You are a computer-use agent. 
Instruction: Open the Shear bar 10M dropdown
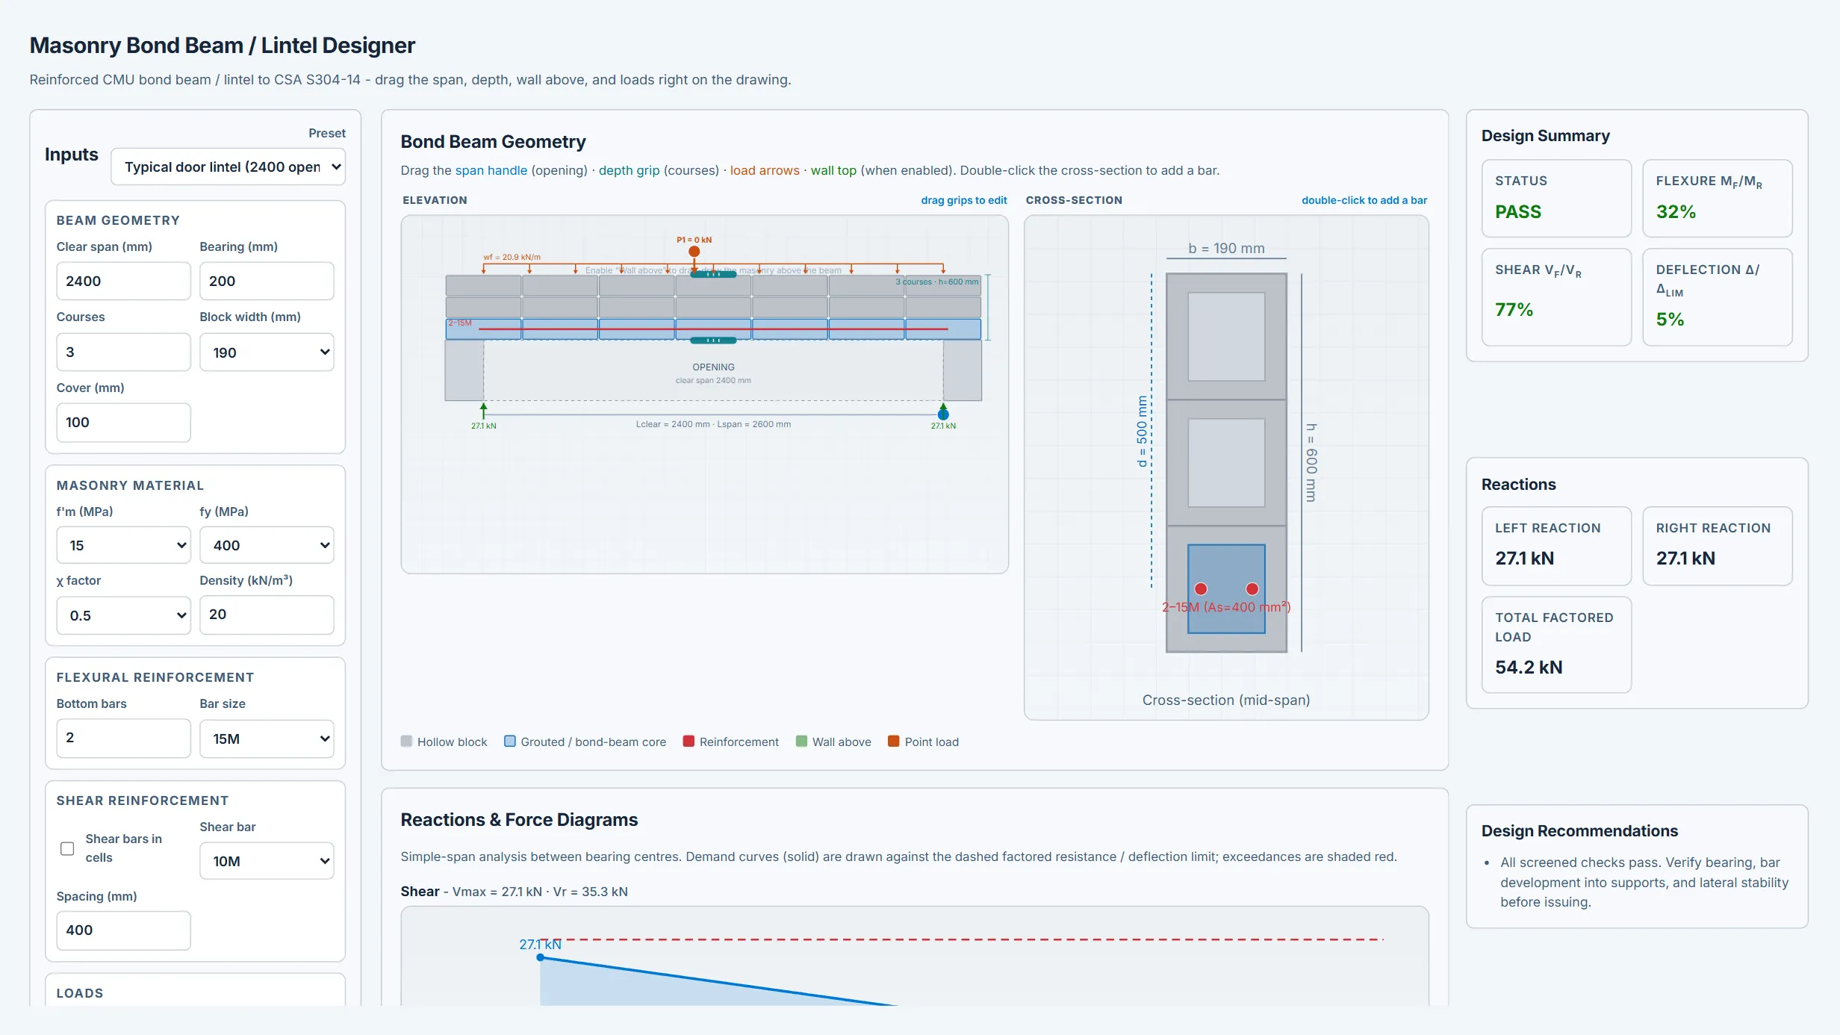[267, 861]
